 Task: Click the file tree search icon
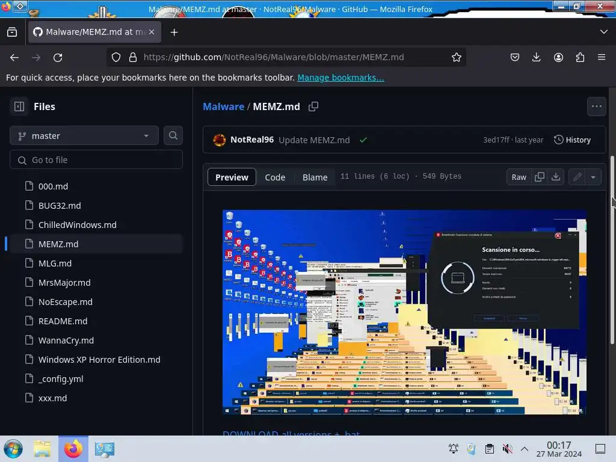coord(173,135)
